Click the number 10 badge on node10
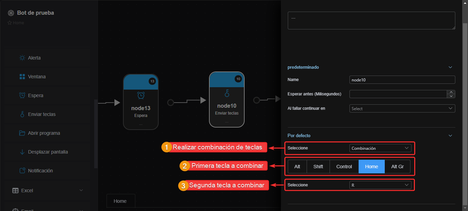This screenshot has width=468, height=211. [238, 79]
